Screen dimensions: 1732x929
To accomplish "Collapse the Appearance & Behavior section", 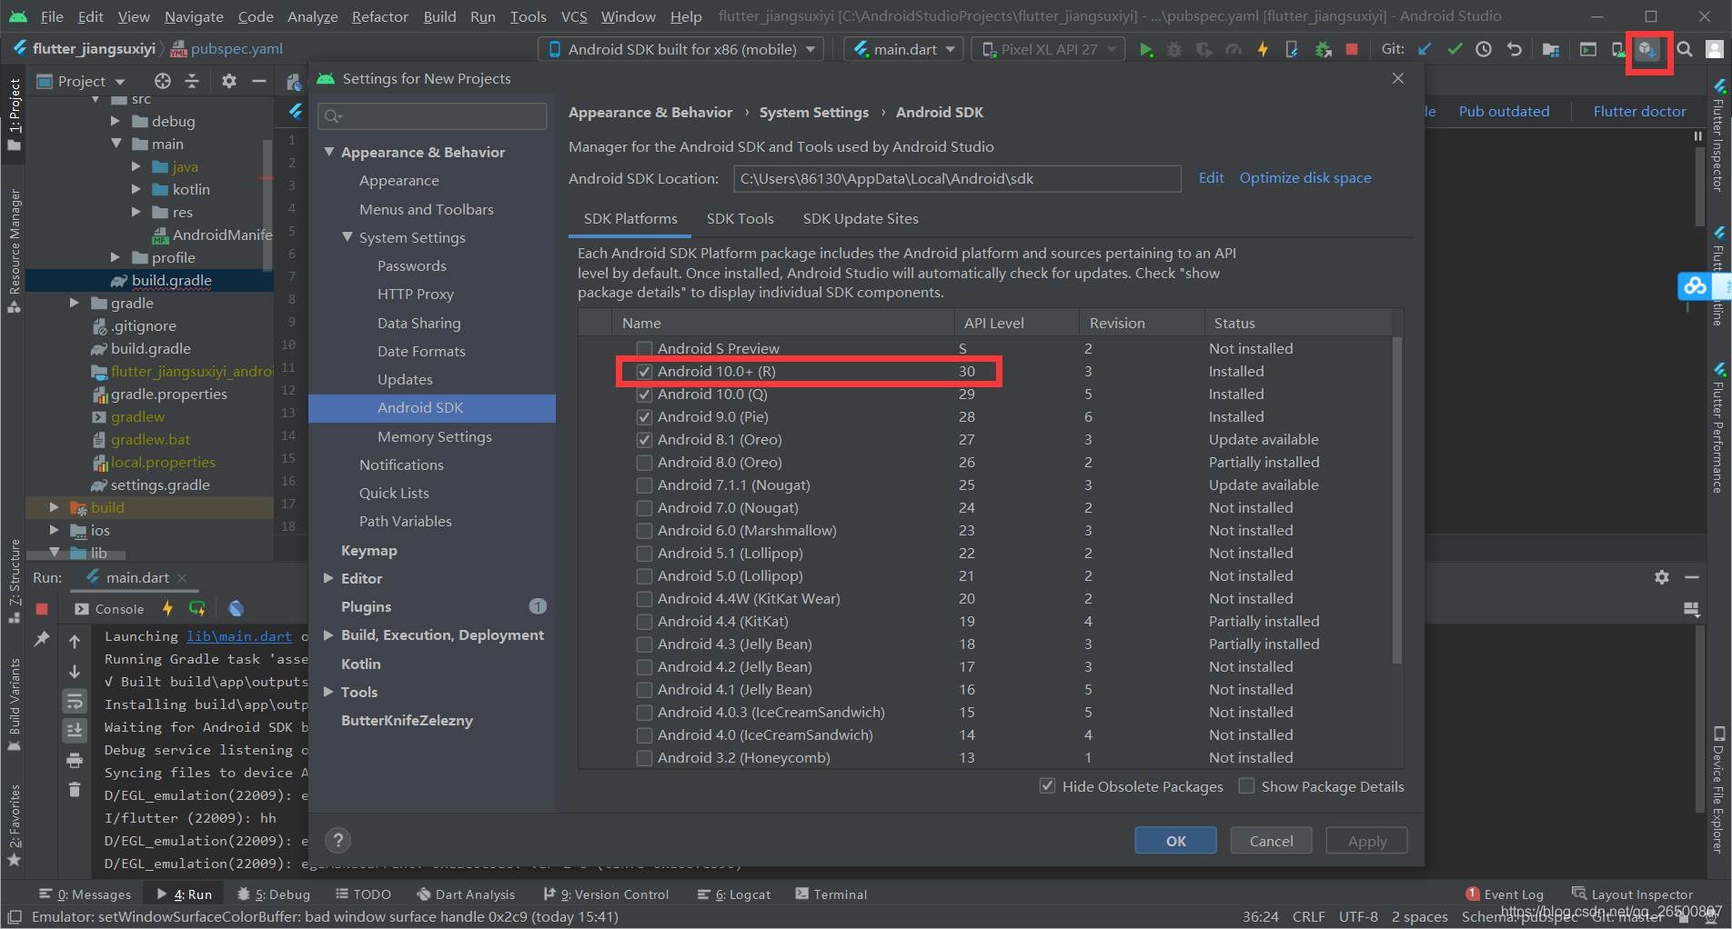I will pos(329,152).
